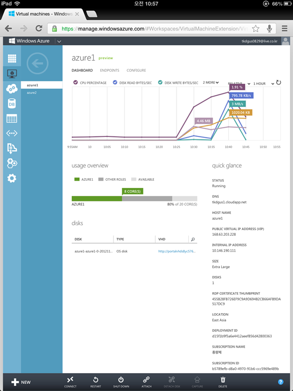The height and width of the screenshot is (391, 293).
Task: Click the New button
Action: coord(21,382)
